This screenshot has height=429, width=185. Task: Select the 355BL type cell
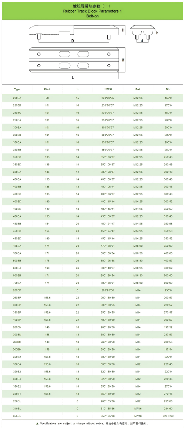click(x=17, y=416)
